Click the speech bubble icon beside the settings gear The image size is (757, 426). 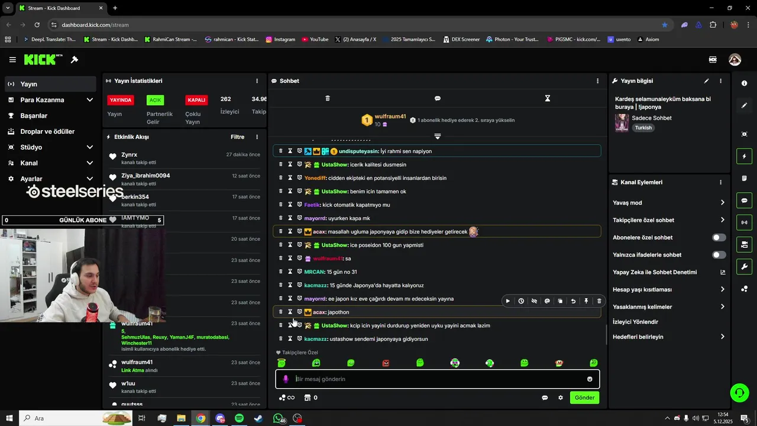(x=545, y=398)
